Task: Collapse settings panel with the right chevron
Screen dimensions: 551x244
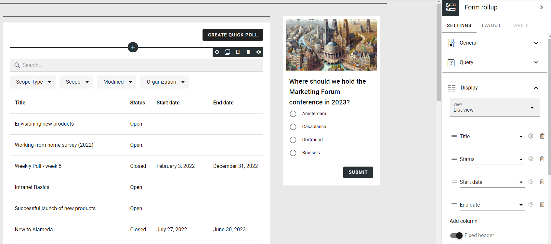Action: [542, 7]
